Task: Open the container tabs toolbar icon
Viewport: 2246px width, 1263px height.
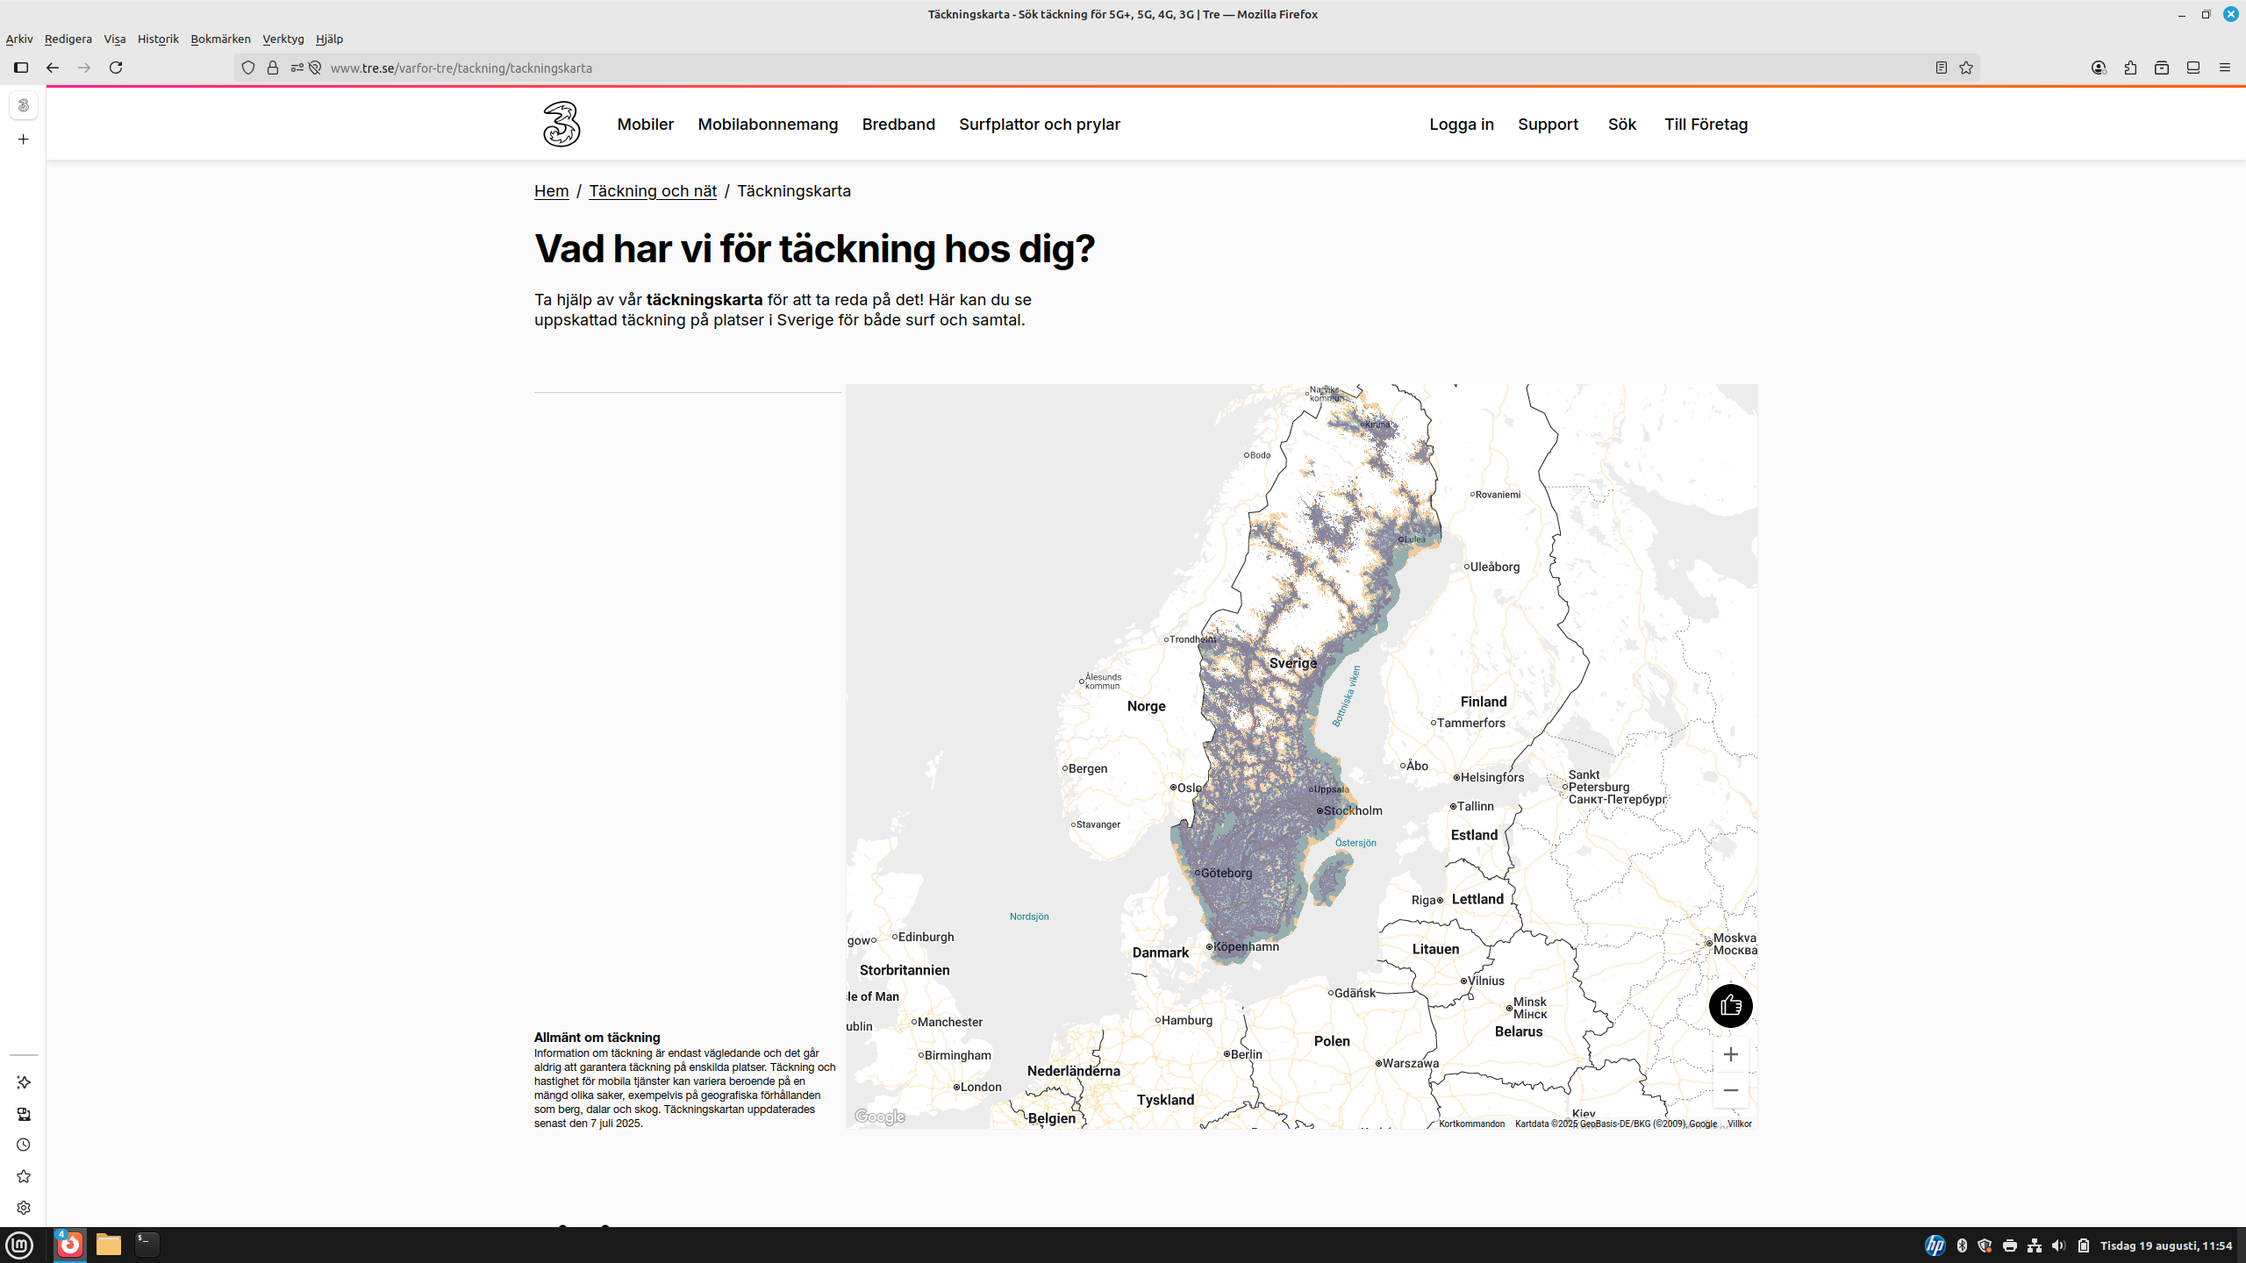Action: pos(2162,68)
